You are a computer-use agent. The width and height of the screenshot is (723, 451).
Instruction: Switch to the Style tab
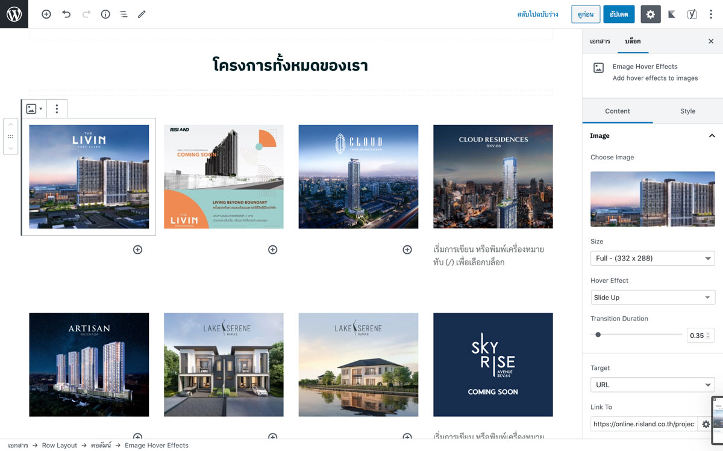point(687,111)
